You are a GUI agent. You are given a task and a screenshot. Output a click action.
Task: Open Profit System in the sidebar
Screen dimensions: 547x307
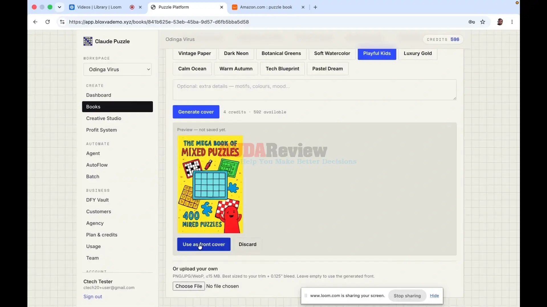coord(117,130)
